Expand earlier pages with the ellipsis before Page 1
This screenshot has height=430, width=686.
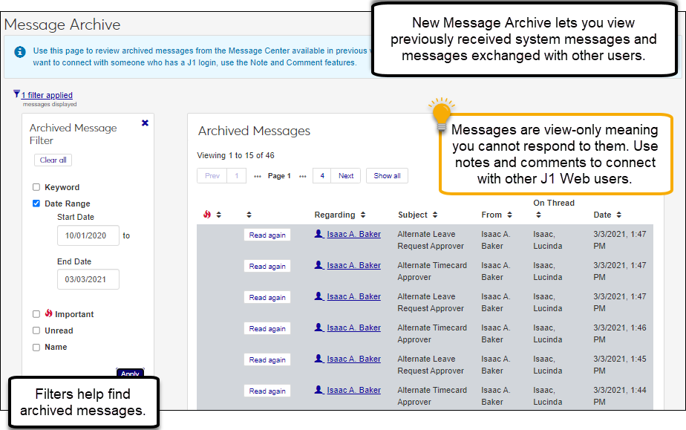[x=256, y=175]
